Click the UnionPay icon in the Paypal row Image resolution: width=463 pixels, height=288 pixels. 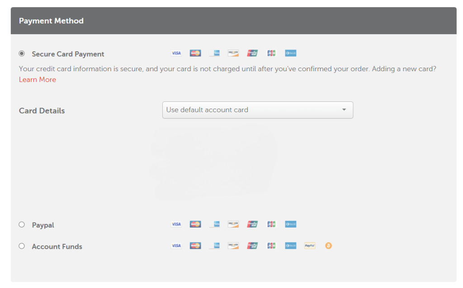252,224
